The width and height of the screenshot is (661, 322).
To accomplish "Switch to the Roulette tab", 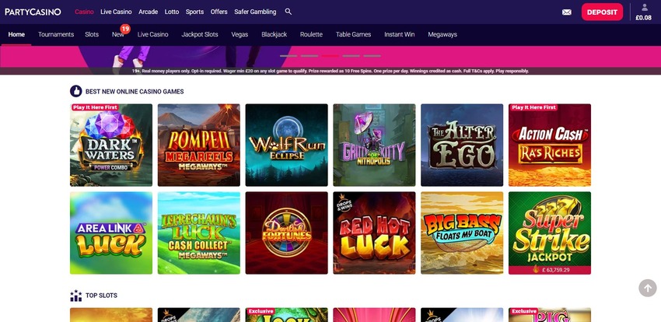I will pyautogui.click(x=311, y=34).
